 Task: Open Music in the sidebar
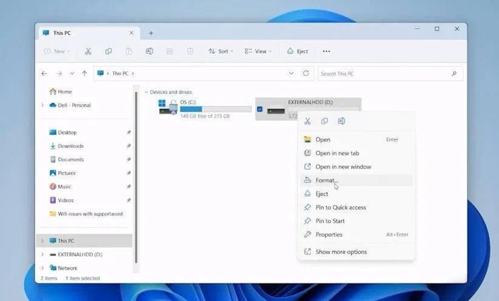point(60,187)
